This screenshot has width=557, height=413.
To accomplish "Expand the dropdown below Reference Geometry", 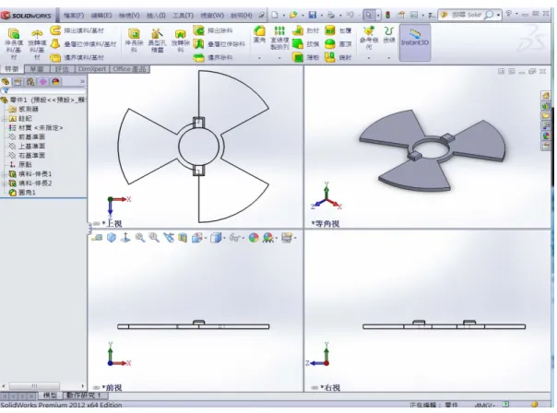I will 369,58.
